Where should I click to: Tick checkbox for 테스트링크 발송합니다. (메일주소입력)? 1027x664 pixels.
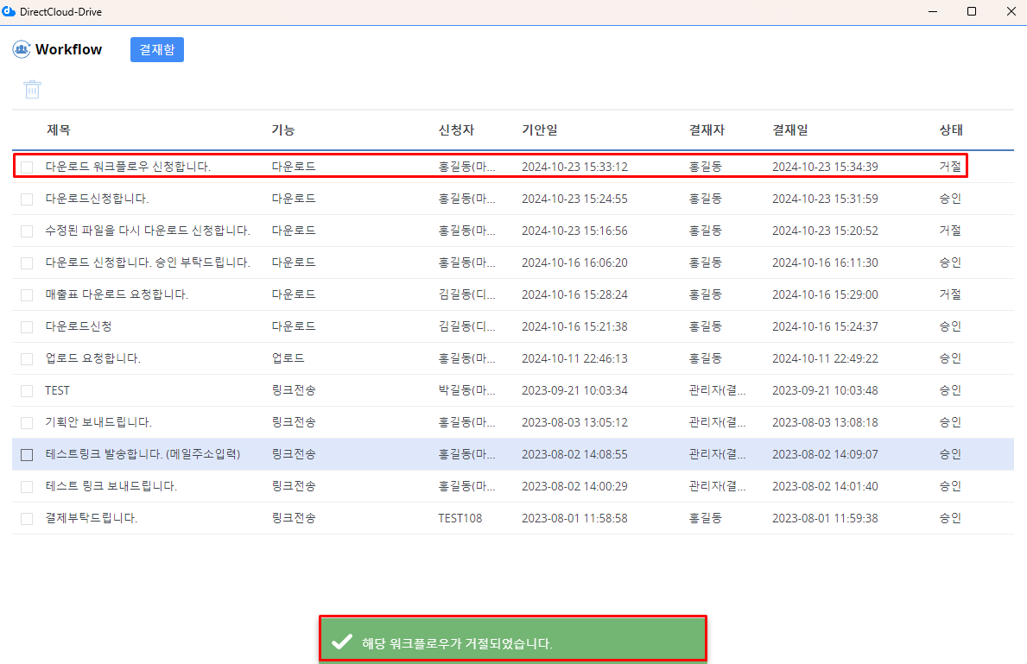tap(27, 454)
